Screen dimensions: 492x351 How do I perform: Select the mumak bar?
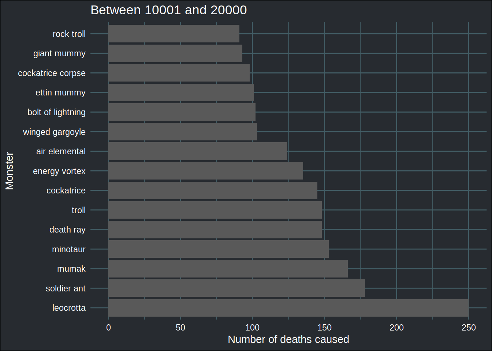click(228, 269)
